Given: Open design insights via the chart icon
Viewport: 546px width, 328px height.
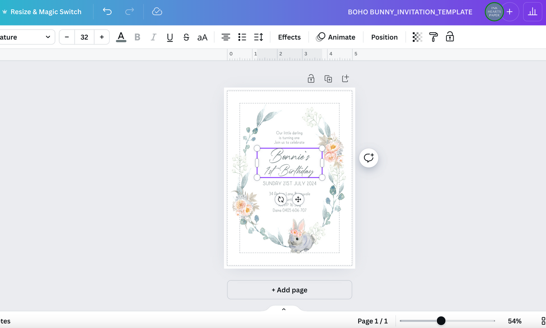Looking at the screenshot, I should [x=533, y=11].
